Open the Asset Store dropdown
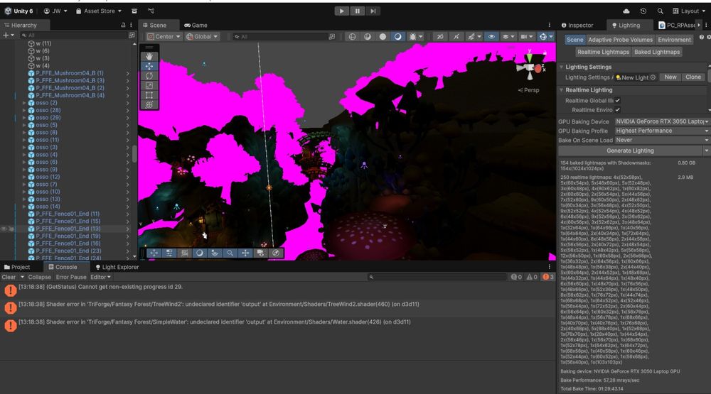 pyautogui.click(x=98, y=11)
